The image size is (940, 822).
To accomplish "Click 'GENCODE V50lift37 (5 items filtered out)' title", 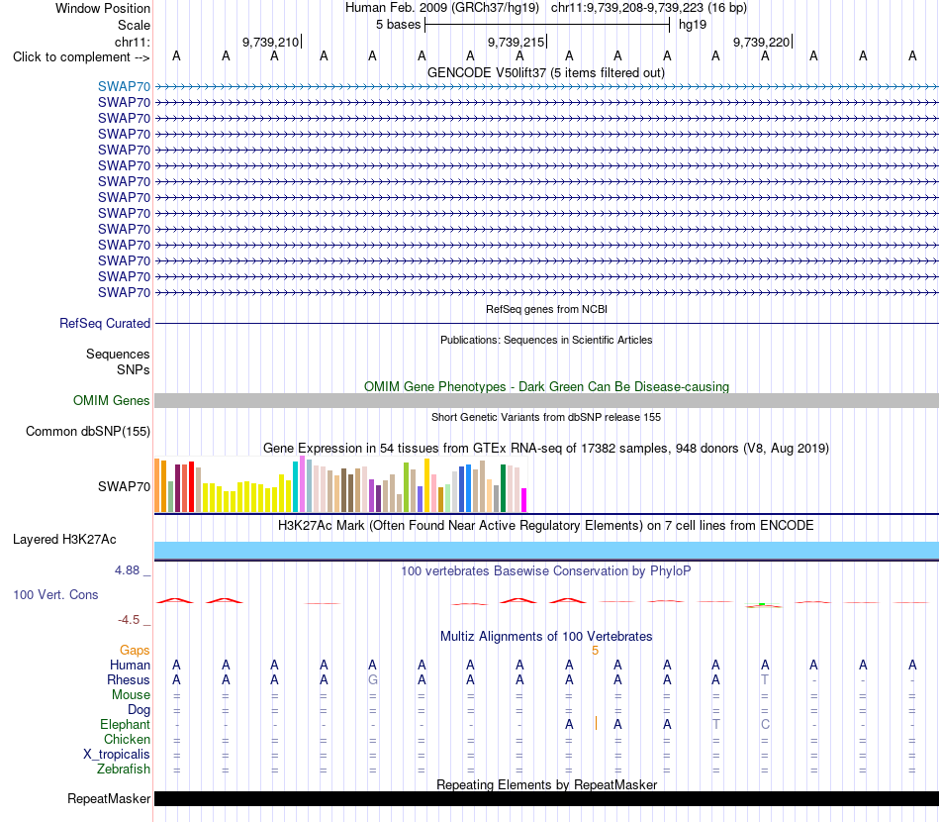I will coord(546,72).
